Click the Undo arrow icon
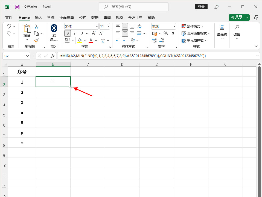The width and height of the screenshot is (262, 197). point(9,26)
